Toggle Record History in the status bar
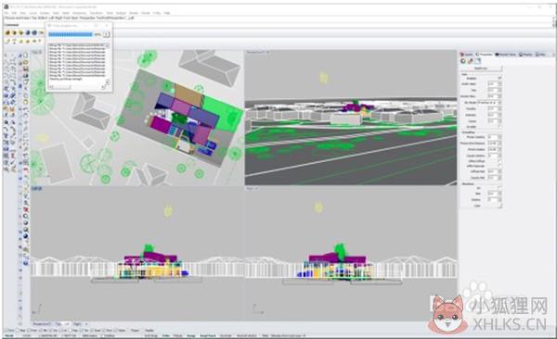This screenshot has height=339, width=557. (x=247, y=335)
